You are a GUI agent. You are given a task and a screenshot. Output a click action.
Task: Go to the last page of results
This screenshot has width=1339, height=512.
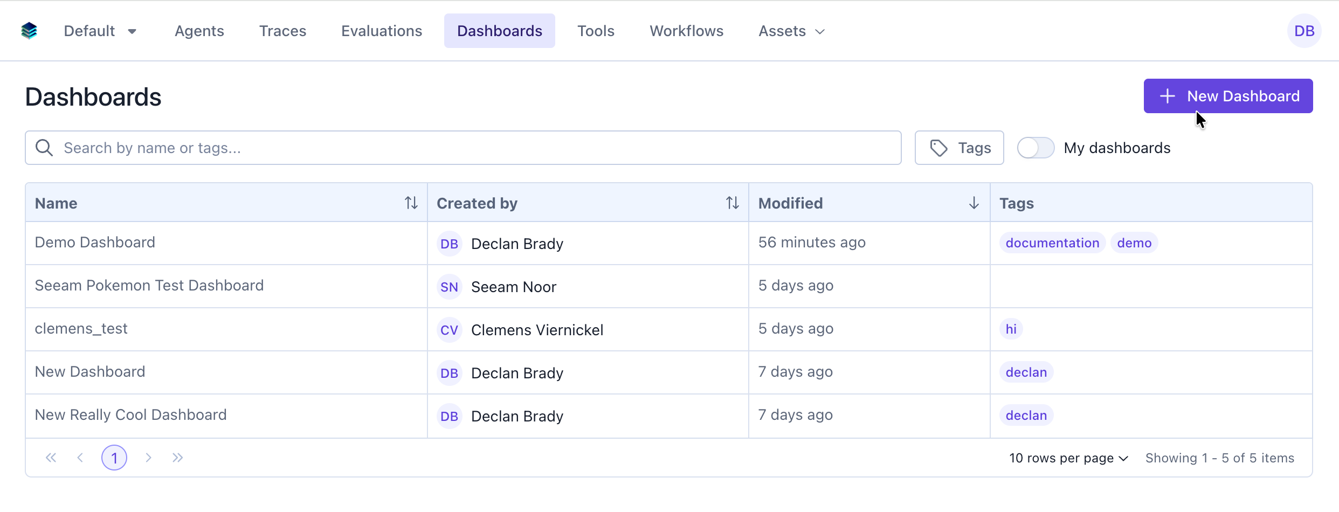178,458
